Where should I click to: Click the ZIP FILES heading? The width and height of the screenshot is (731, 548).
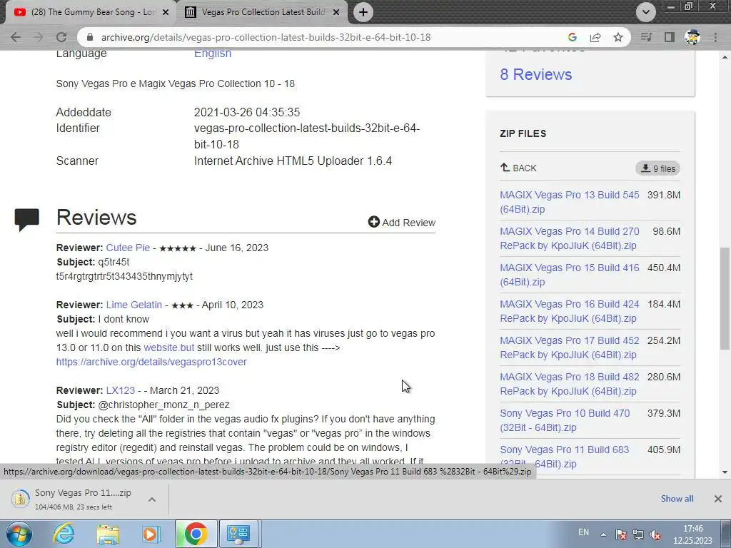pyautogui.click(x=523, y=133)
